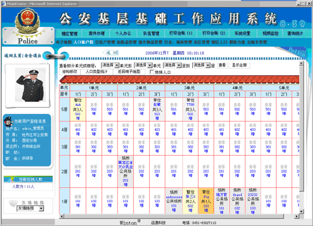Click the back arrow icon above the grid

click(110, 53)
